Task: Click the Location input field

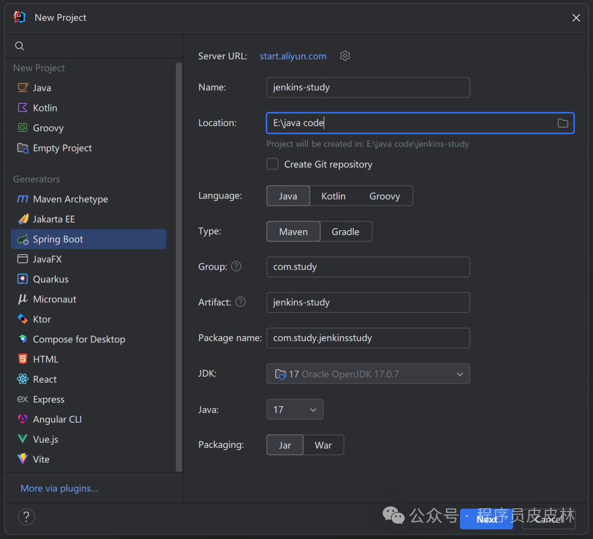Action: [421, 123]
